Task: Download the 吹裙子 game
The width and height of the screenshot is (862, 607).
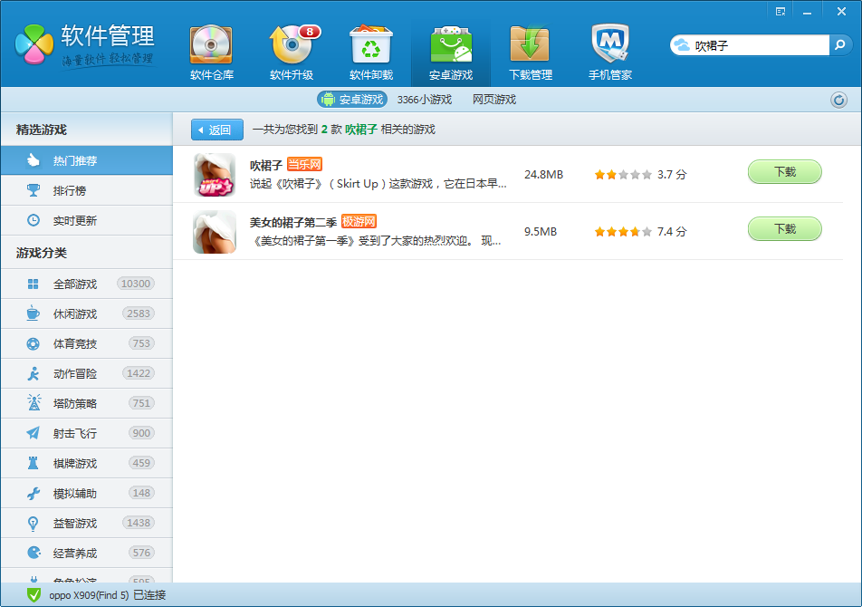Action: click(784, 171)
